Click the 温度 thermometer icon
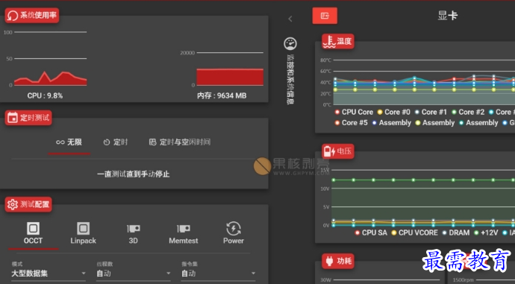 click(329, 41)
